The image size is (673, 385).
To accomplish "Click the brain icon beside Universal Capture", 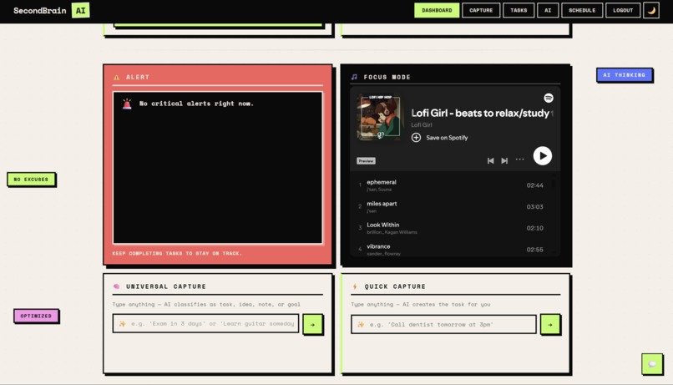I will click(x=116, y=286).
